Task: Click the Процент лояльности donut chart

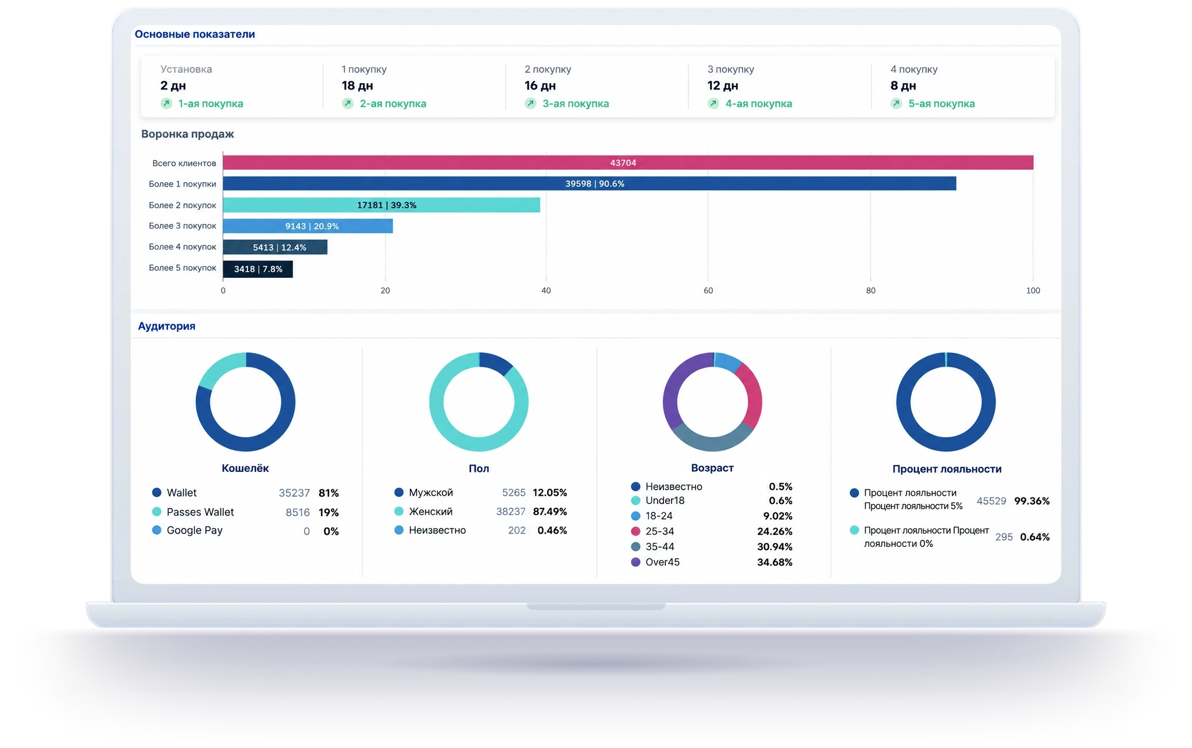Action: (946, 402)
